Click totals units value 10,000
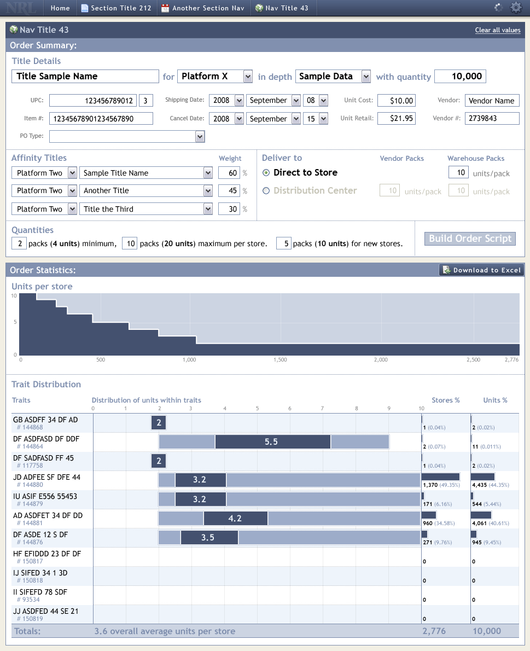This screenshot has height=651, width=530. pos(487,631)
